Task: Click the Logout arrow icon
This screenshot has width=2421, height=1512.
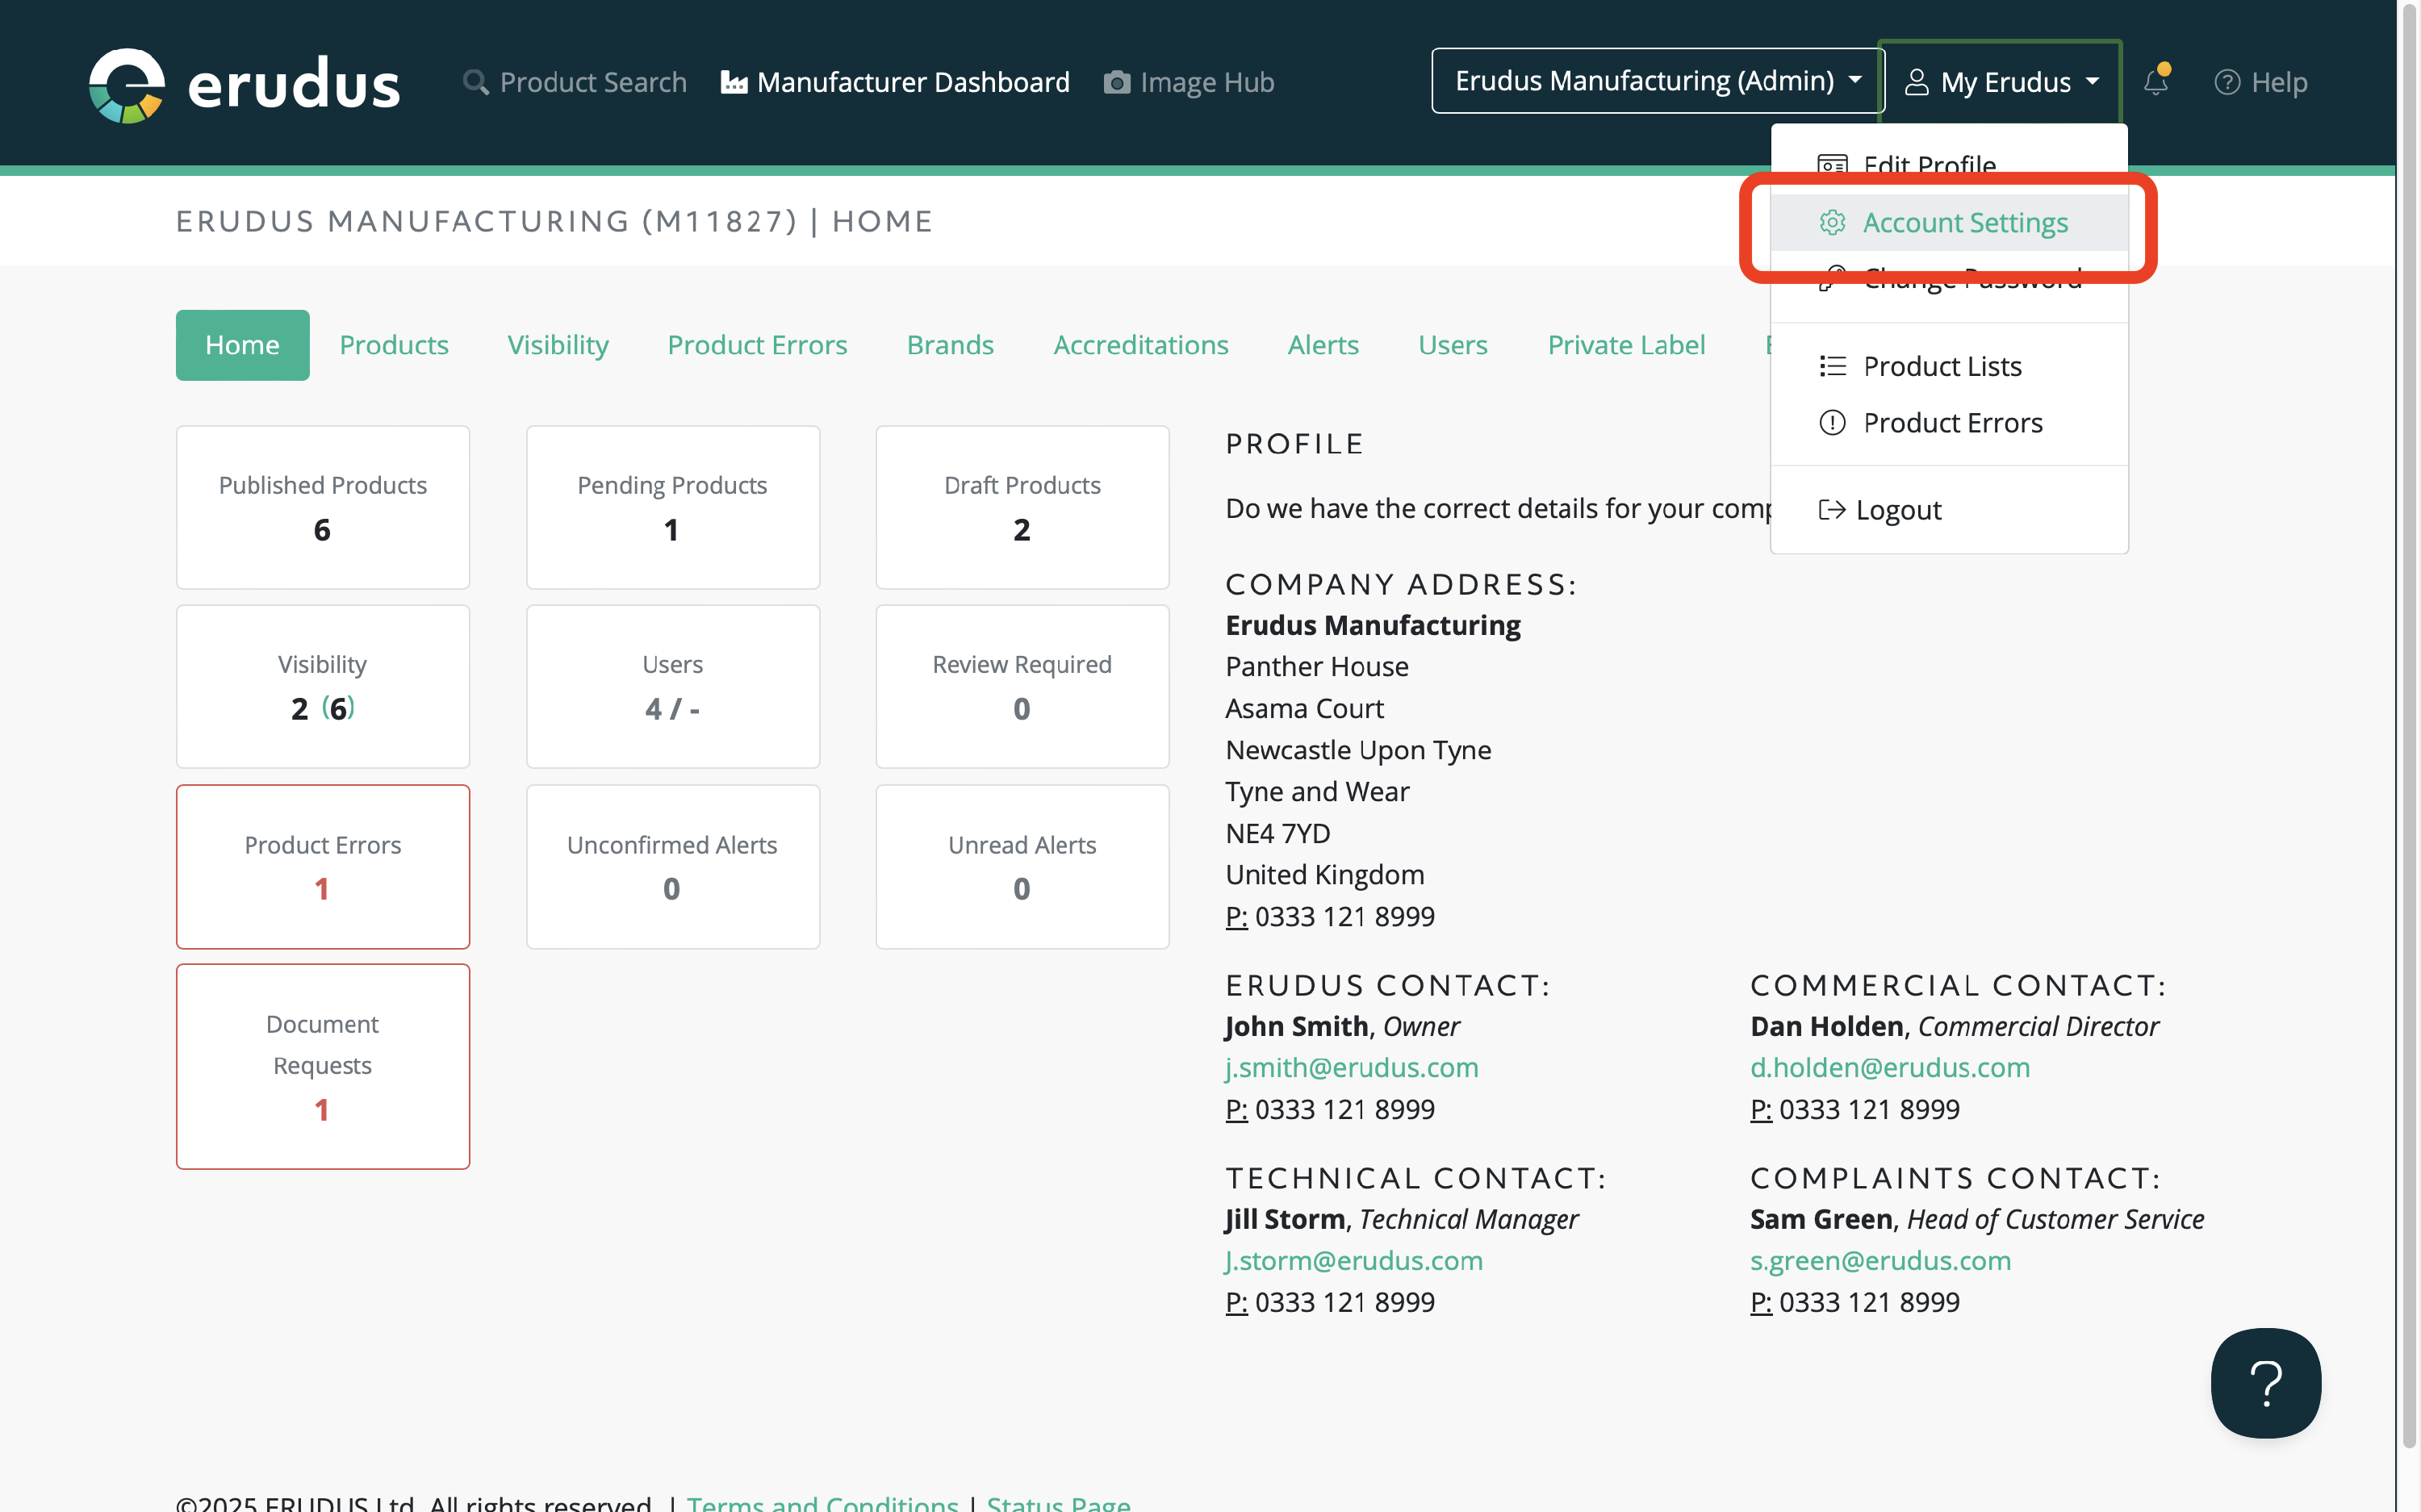Action: (x=1831, y=510)
